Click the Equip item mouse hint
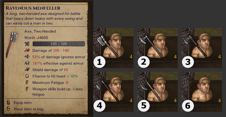The image size is (226, 117). pyautogui.click(x=19, y=103)
